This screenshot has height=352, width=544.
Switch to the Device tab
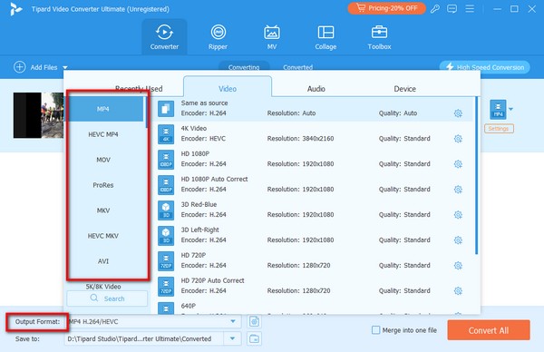coord(404,89)
